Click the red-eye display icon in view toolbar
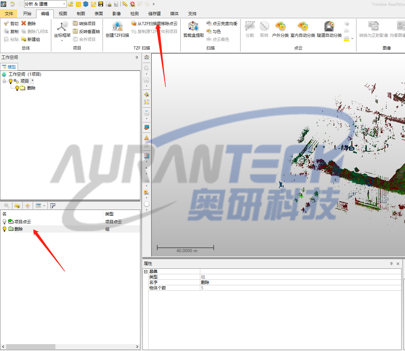Viewport: 405px width, 351px height. point(147,128)
